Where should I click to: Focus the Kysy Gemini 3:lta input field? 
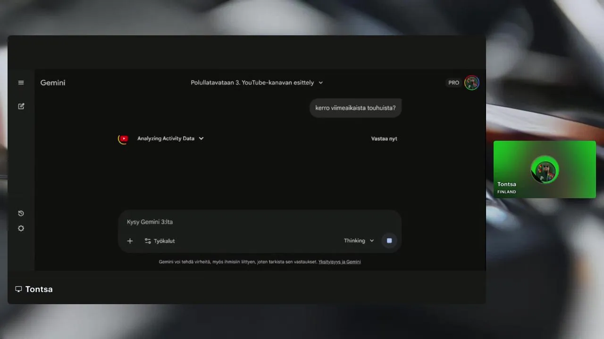click(260, 222)
